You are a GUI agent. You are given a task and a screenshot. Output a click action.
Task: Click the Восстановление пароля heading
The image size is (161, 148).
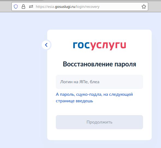click(99, 64)
